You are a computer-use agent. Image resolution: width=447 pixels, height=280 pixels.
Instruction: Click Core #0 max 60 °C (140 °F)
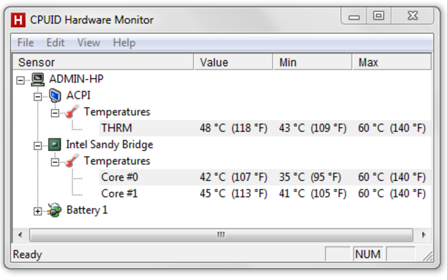(392, 177)
